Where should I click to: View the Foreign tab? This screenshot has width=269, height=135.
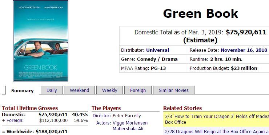pyautogui.click(x=138, y=90)
